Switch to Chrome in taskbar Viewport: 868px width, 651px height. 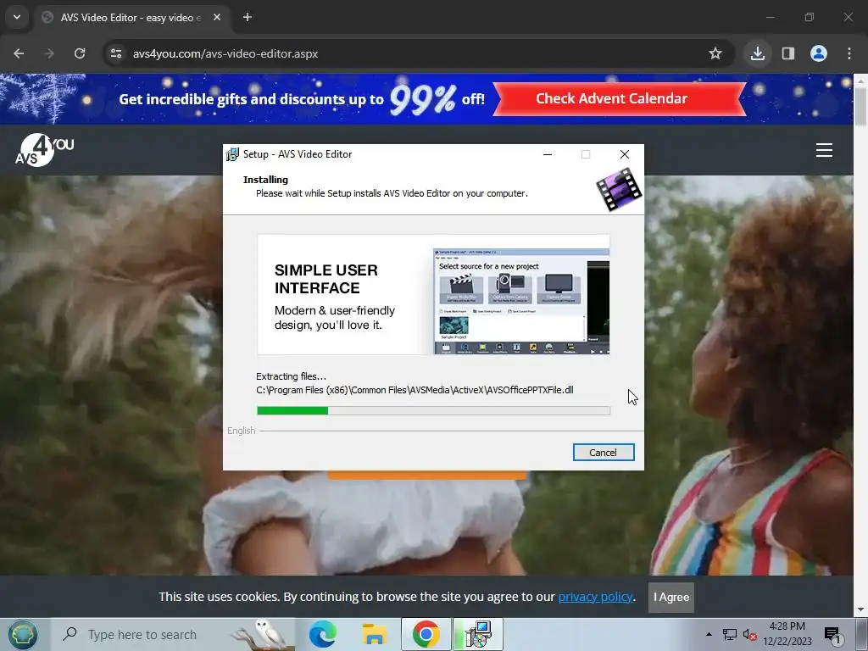coord(426,634)
